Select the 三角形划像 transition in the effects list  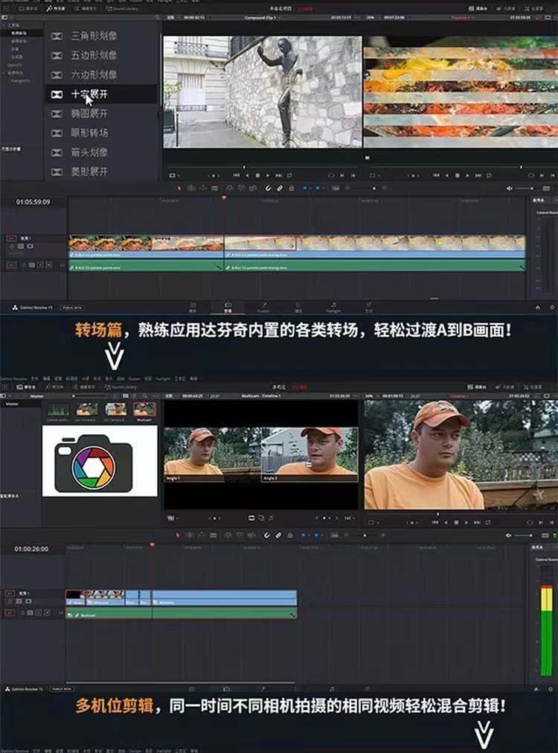94,36
